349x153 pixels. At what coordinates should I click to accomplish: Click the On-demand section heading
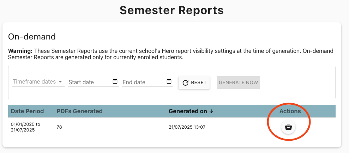click(32, 37)
